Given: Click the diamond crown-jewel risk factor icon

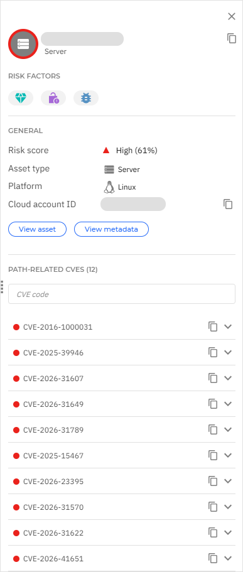Looking at the screenshot, I should coord(21,98).
